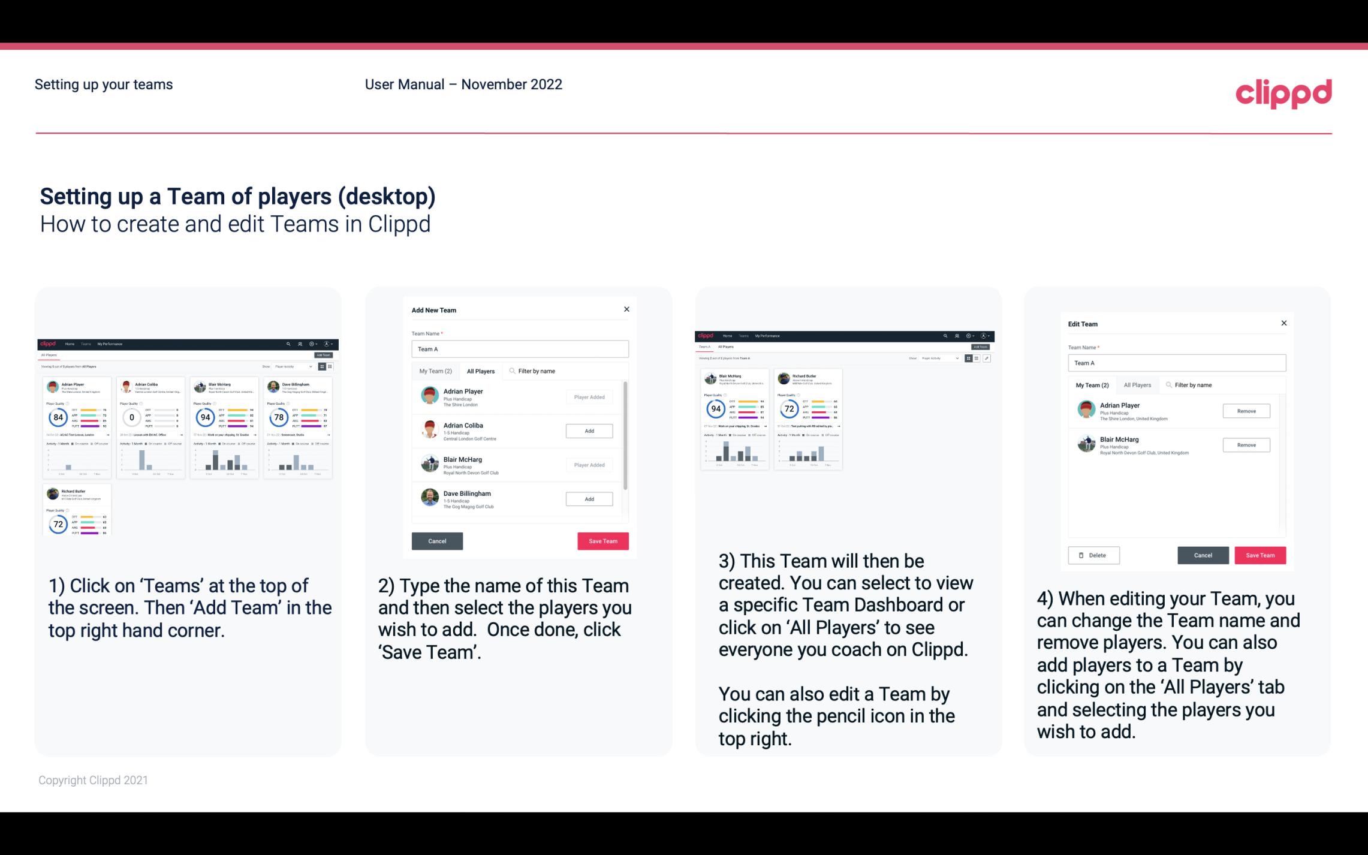Select the 'All Players' tab filter

click(481, 371)
